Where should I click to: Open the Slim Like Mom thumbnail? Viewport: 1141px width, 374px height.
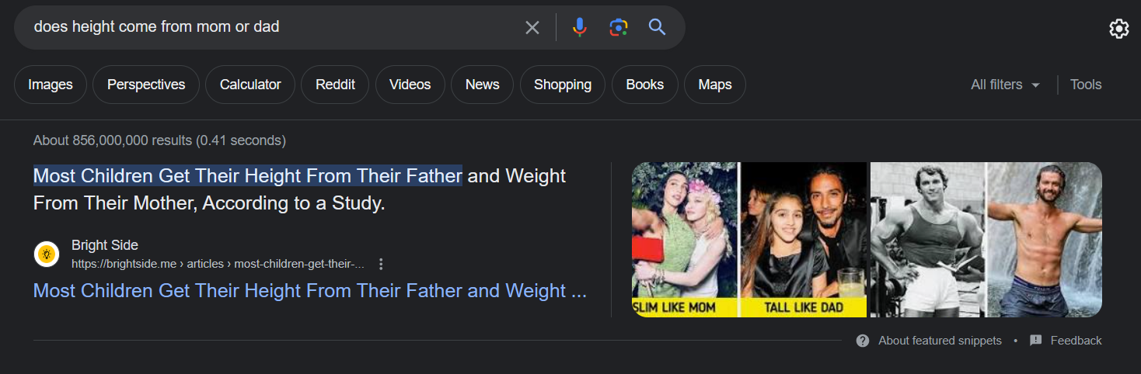[x=685, y=239]
